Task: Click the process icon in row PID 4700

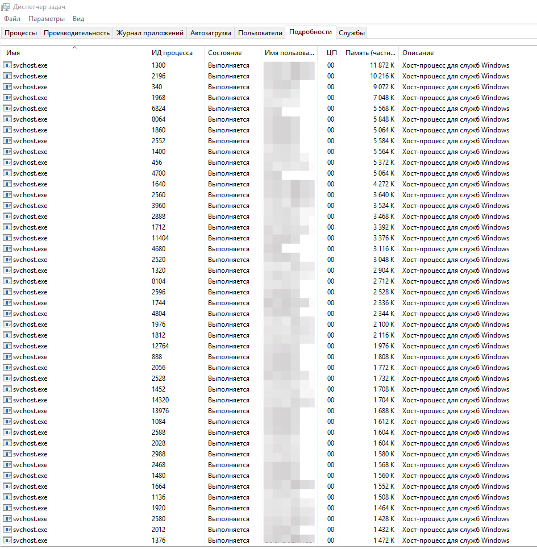Action: click(7, 173)
